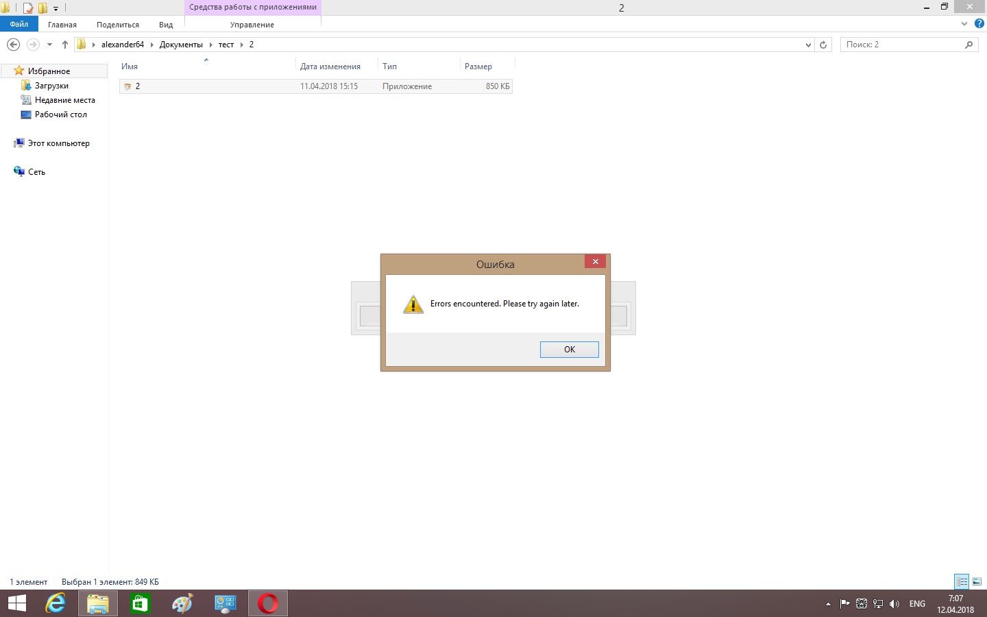Viewport: 987px width, 617px height.
Task: Expand the chevron after Документы in the path
Action: (x=211, y=45)
